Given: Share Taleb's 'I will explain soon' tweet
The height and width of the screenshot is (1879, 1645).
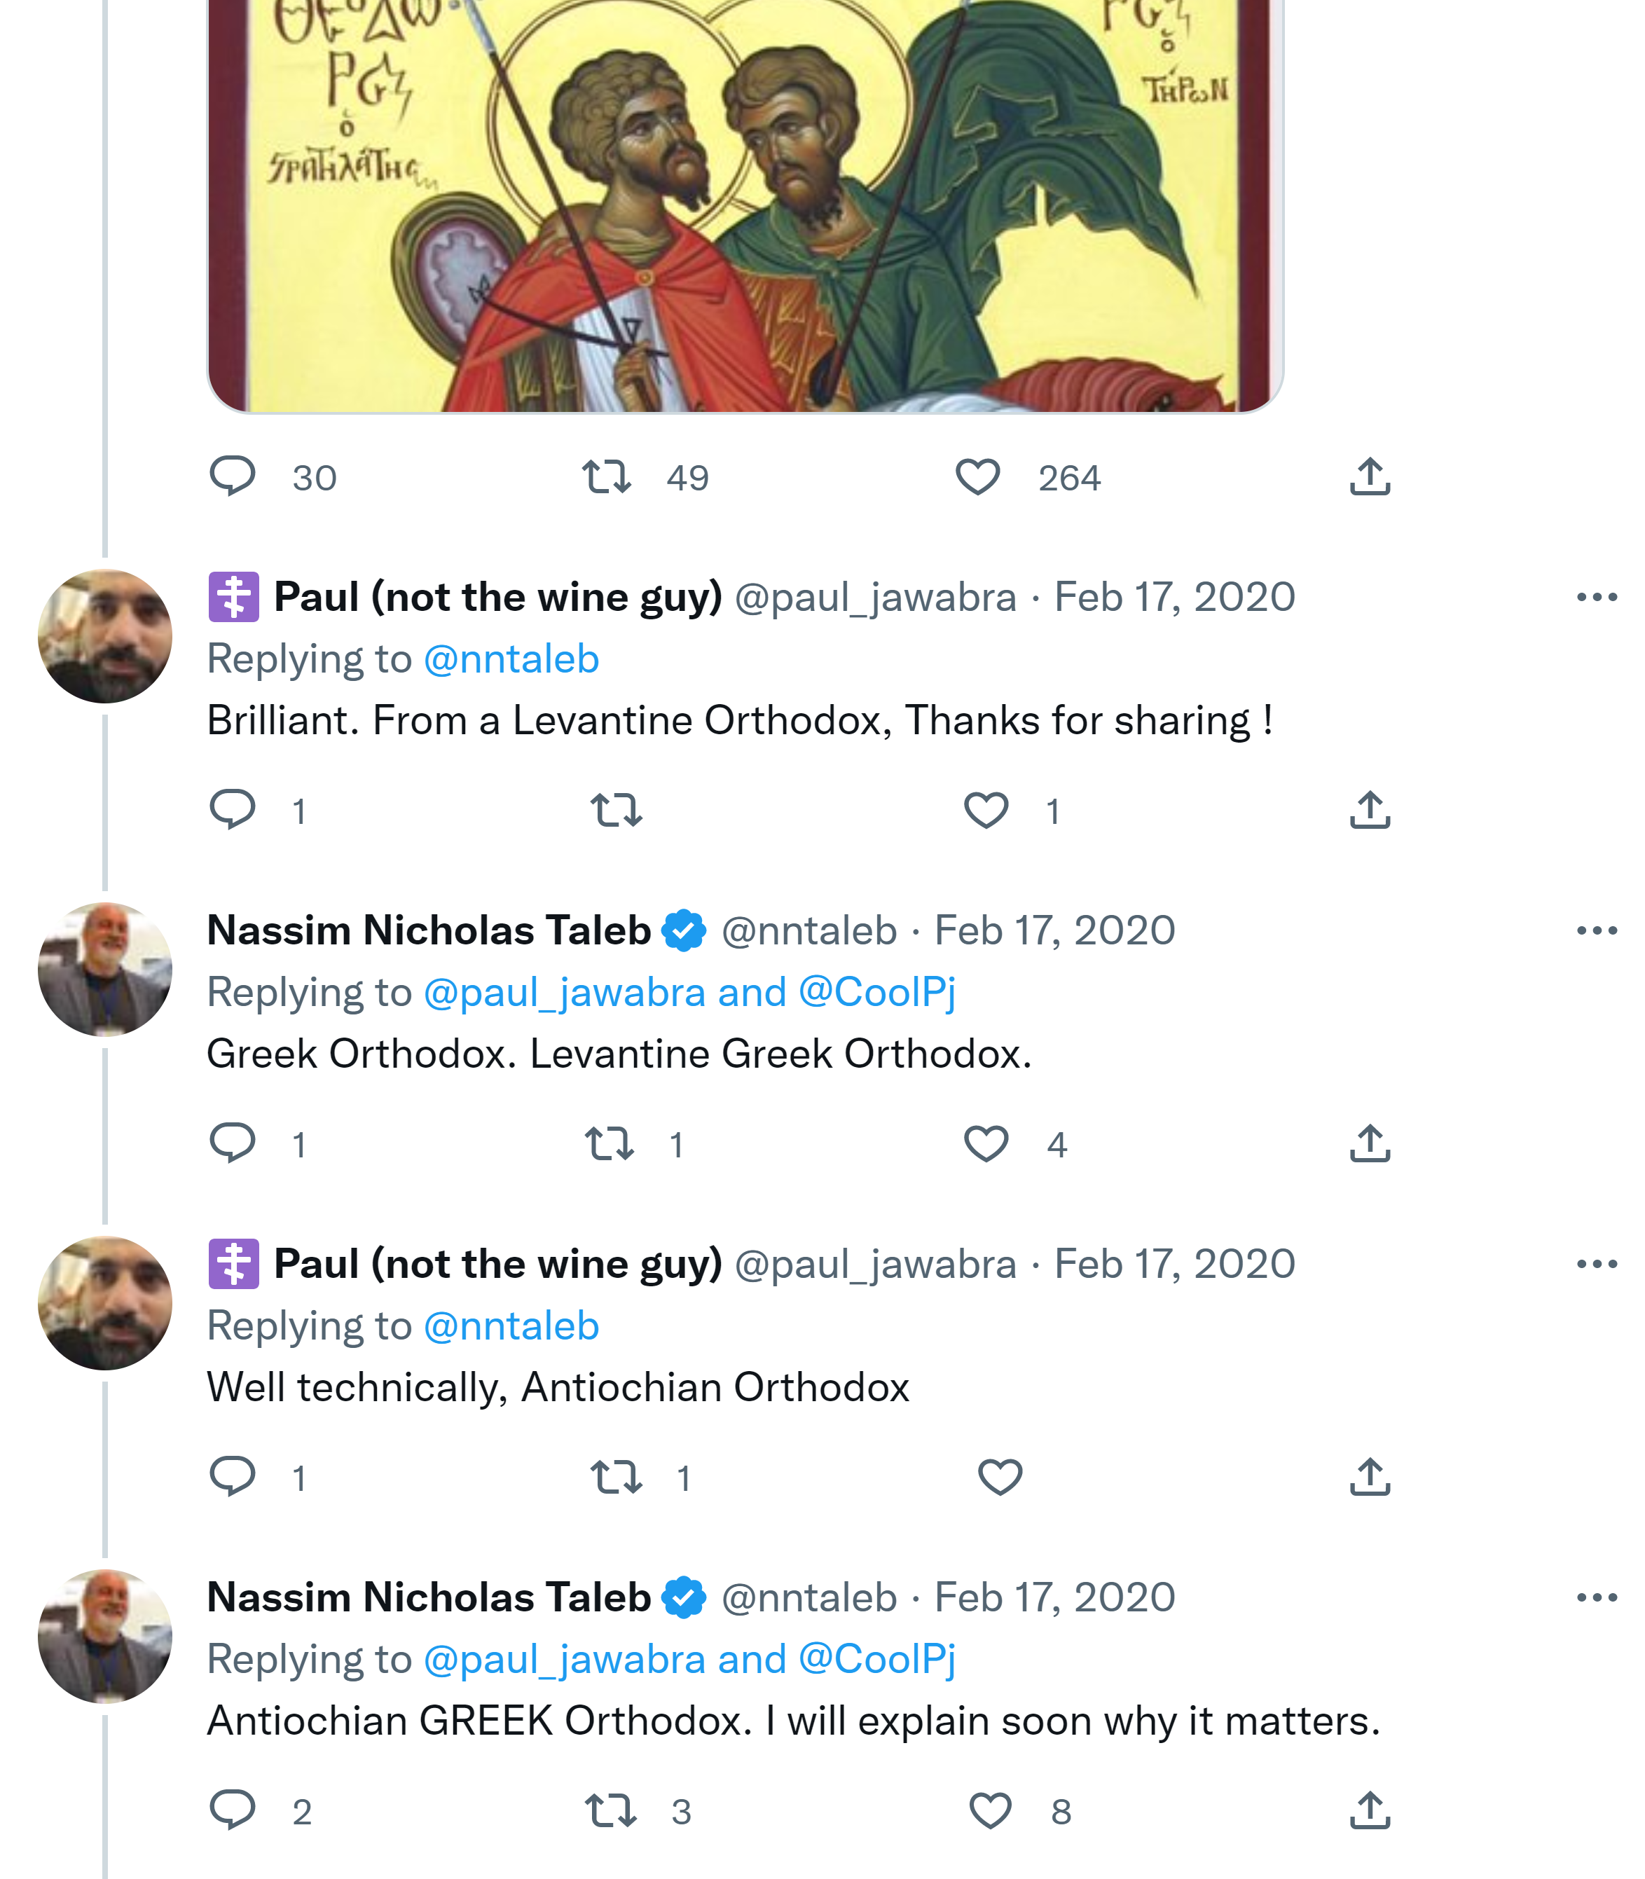Looking at the screenshot, I should pyautogui.click(x=1370, y=1810).
